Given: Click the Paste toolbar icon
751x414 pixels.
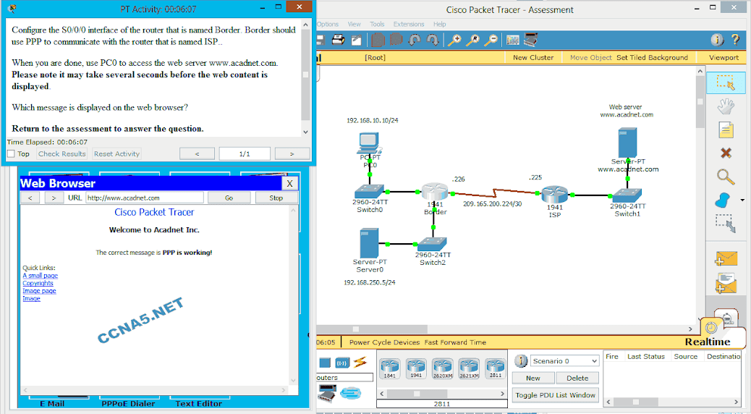Looking at the screenshot, I should 396,40.
